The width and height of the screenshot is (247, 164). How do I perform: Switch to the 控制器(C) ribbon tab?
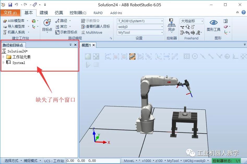78,13
